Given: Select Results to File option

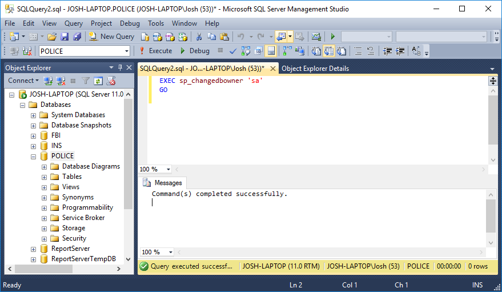Looking at the screenshot, I should 342,51.
